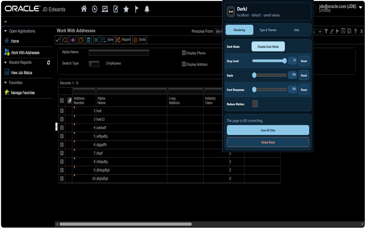Click the Find magnifier toolbar icon

tap(65, 40)
